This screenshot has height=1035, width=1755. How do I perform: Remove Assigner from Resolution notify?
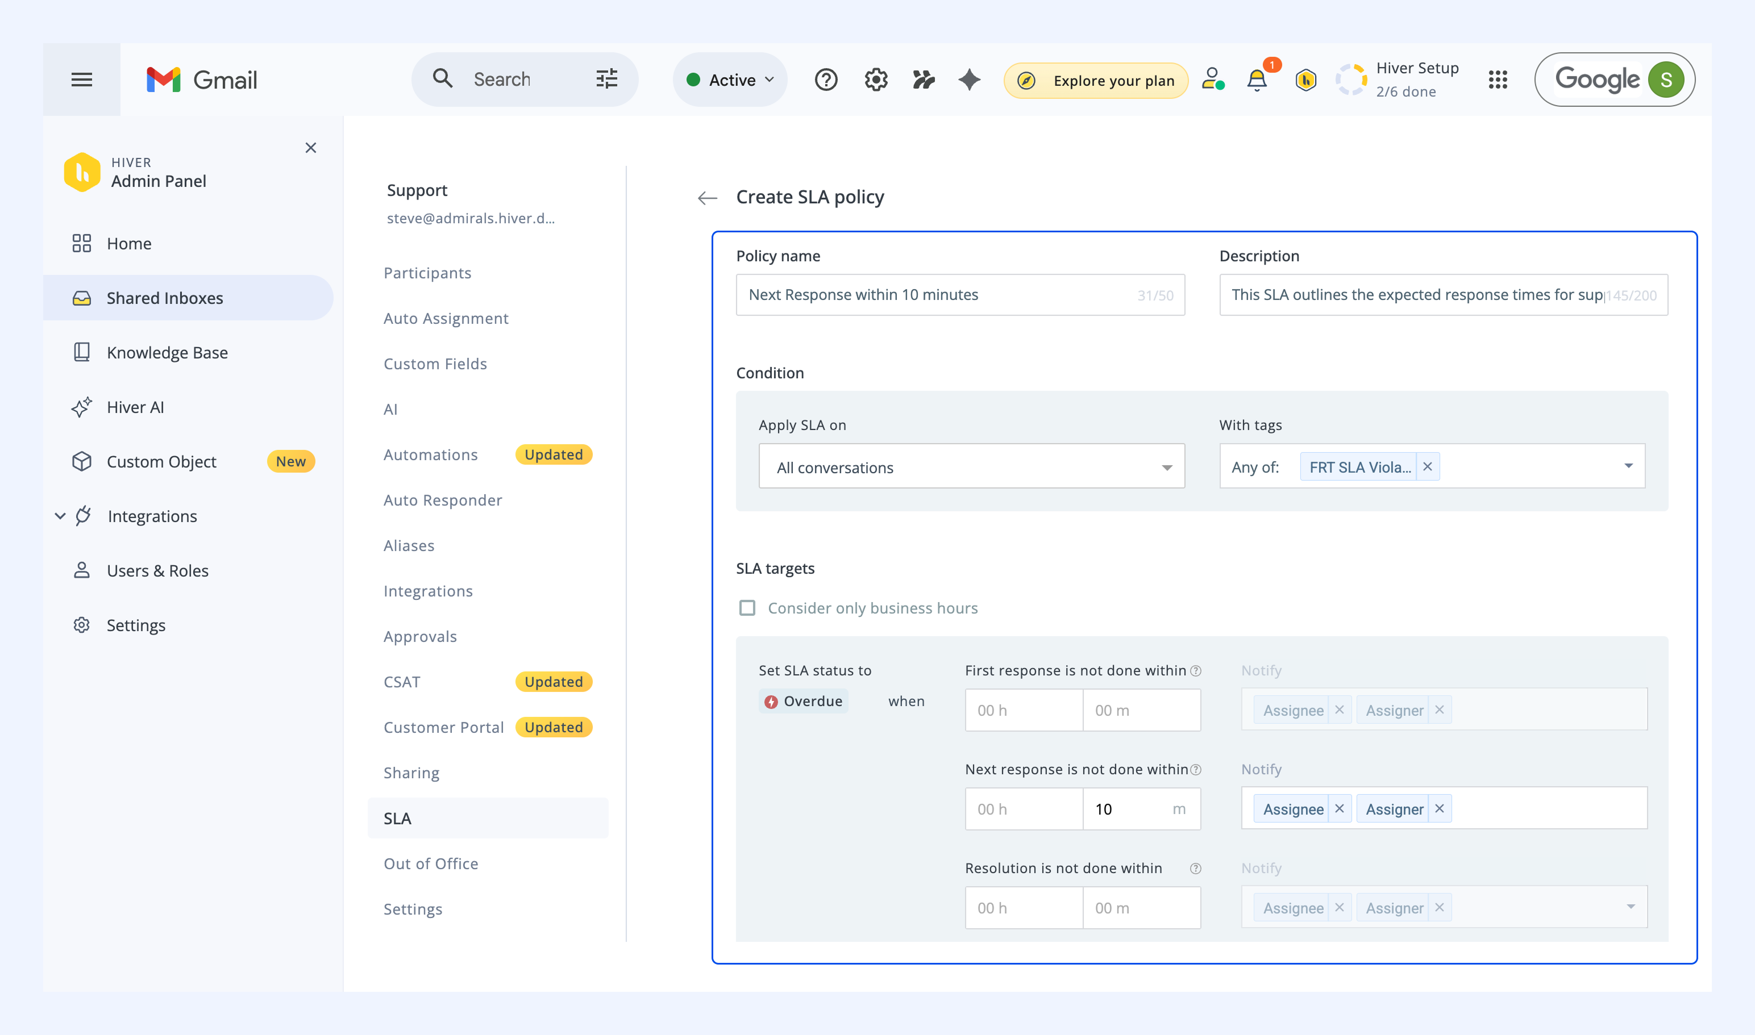pos(1439,907)
